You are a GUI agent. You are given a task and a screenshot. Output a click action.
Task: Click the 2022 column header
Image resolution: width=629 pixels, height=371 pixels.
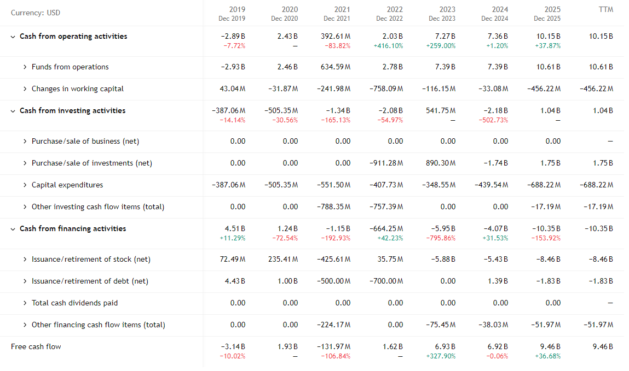(390, 14)
